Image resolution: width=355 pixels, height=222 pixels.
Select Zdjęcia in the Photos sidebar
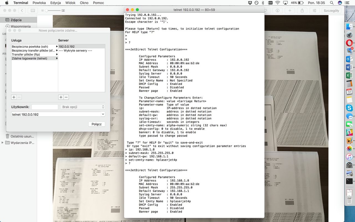point(18,20)
